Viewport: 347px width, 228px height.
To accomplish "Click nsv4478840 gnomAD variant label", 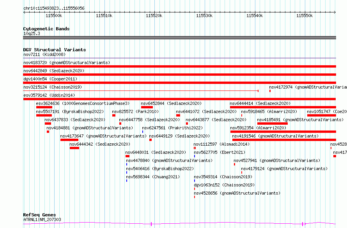I will 169,160.
